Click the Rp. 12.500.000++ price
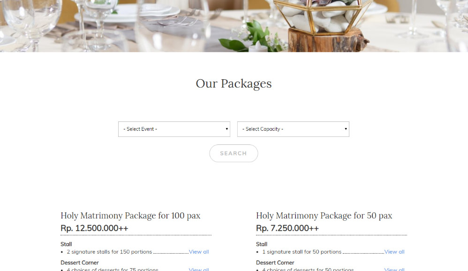 (94, 228)
